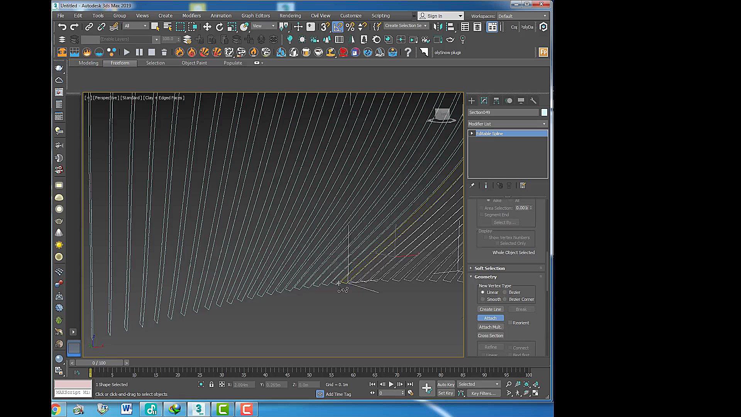The width and height of the screenshot is (741, 417).
Task: Enable the Reorient checkbox
Action: 510,323
